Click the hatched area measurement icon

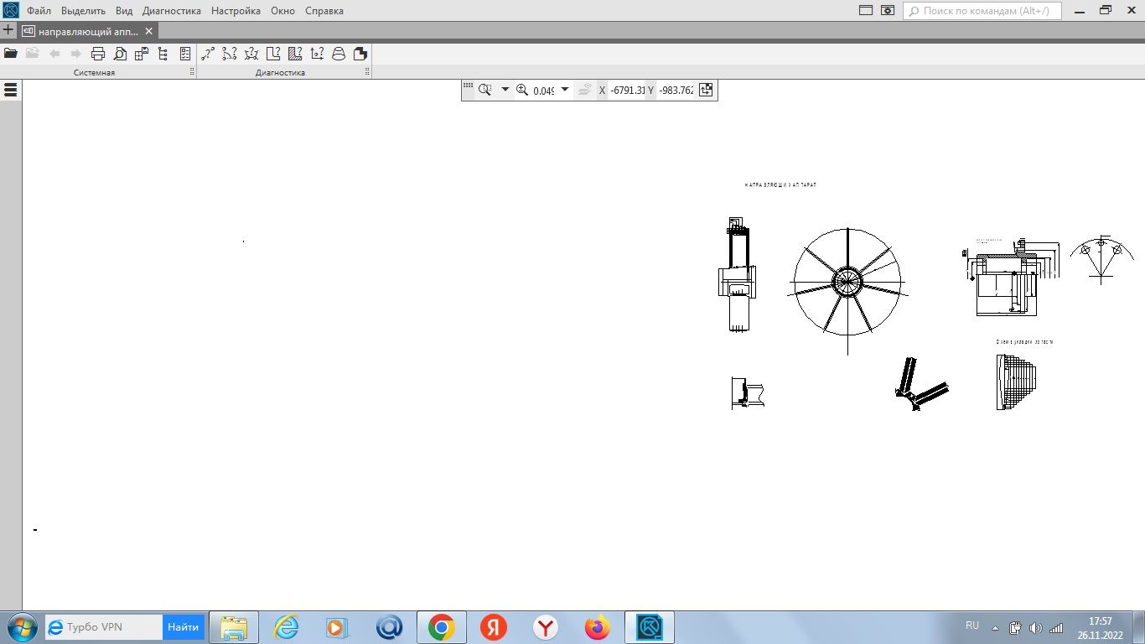tap(295, 54)
